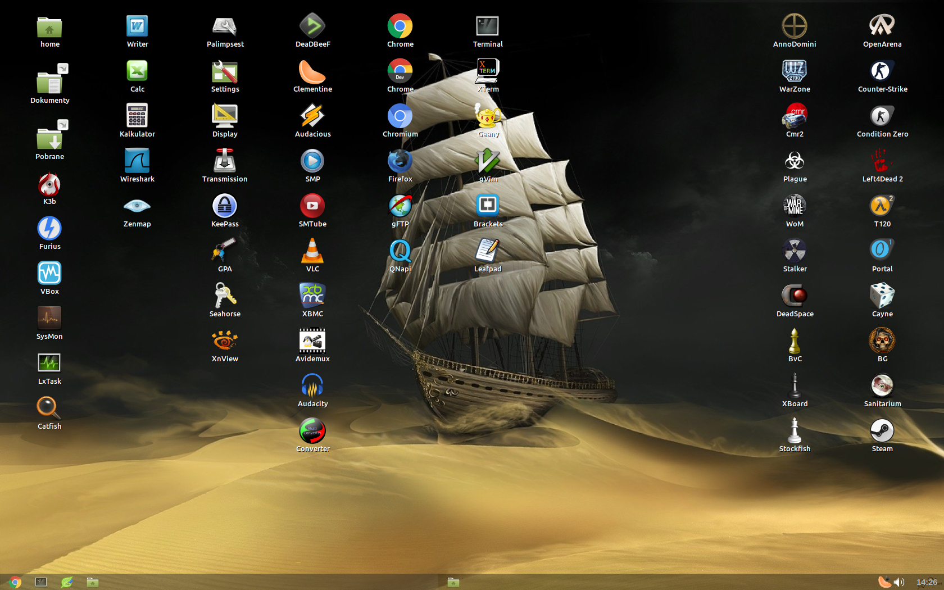Open the WoM War of Mine icon

[x=795, y=206]
